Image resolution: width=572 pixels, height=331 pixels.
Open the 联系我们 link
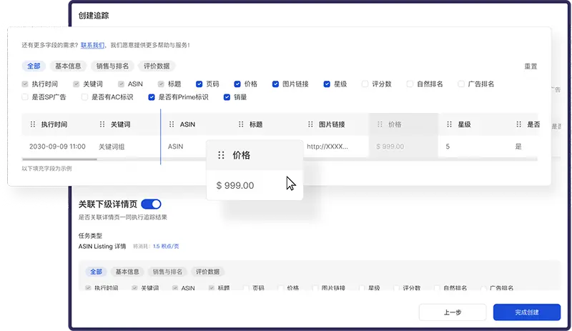(92, 45)
